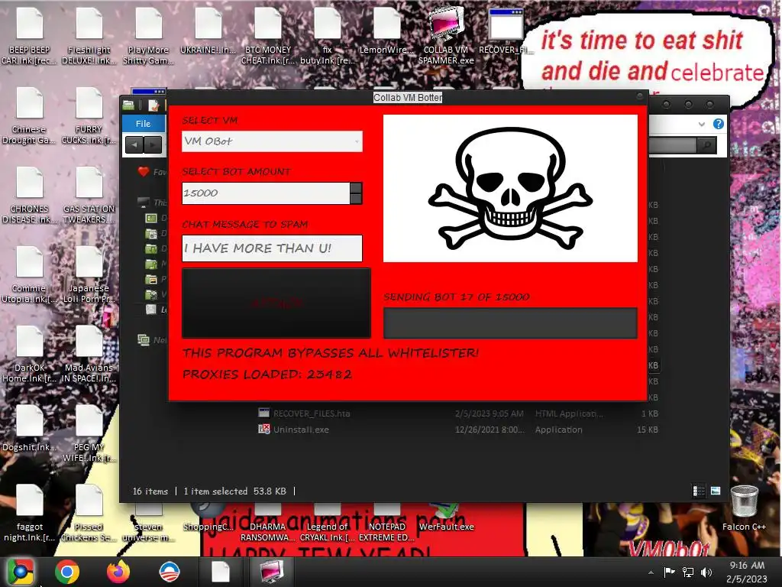782x587 pixels.
Task: Open the Select VM dropdown
Action: point(273,141)
